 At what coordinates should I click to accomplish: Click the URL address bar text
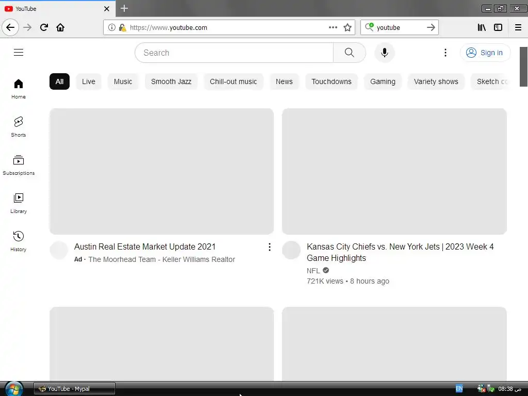(x=169, y=28)
